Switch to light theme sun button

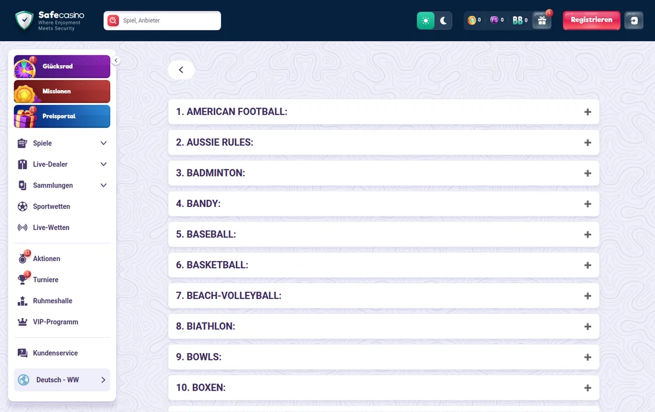click(x=426, y=20)
